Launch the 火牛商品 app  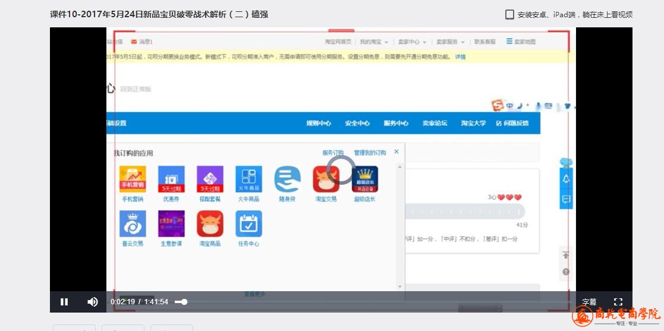248,179
